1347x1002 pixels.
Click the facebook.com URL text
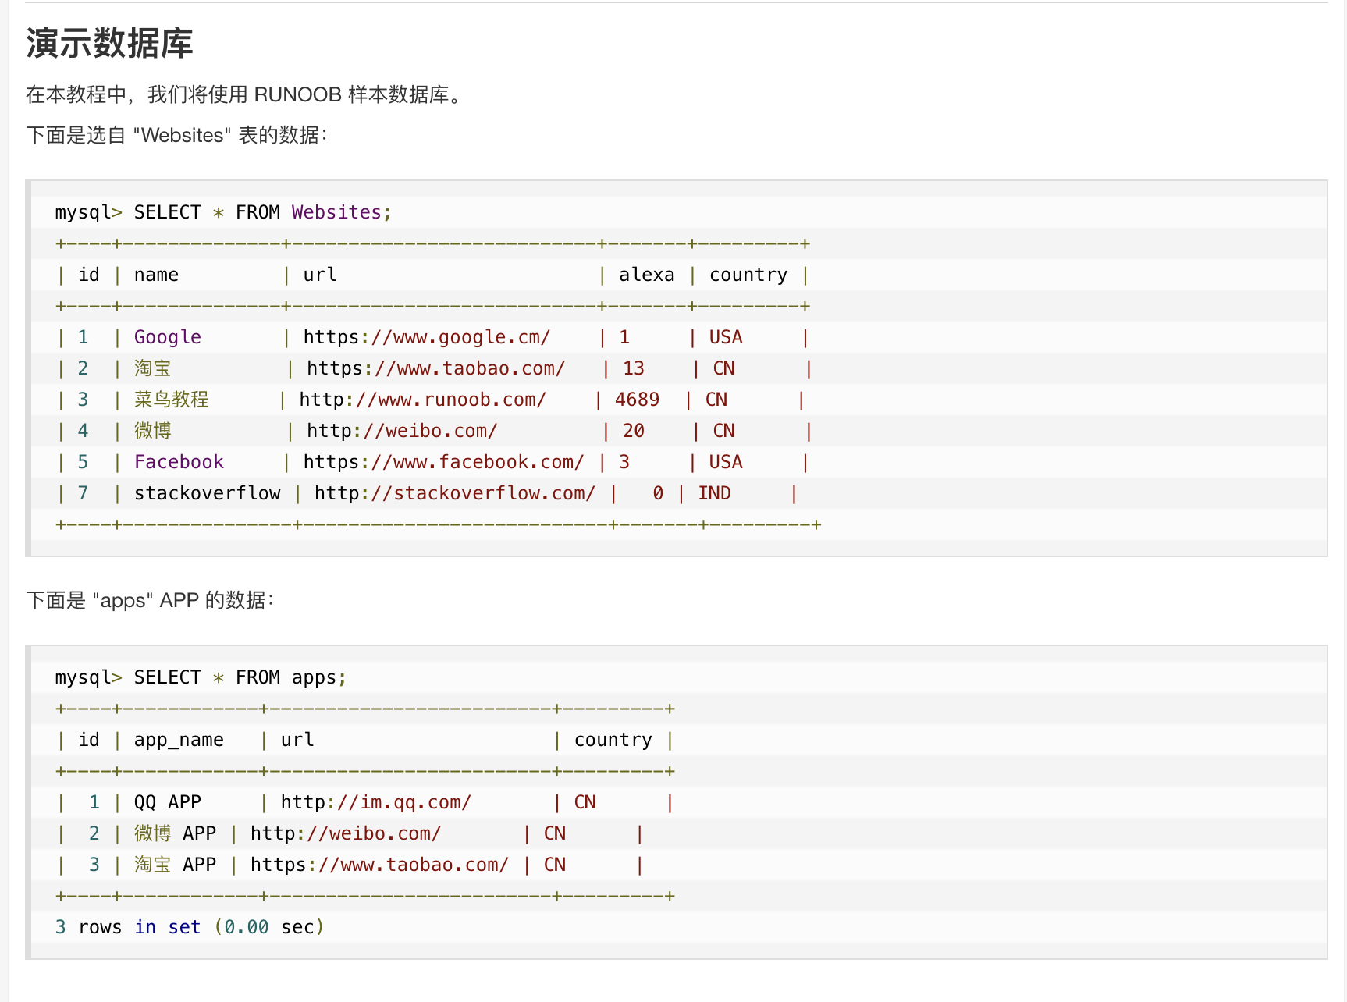pyautogui.click(x=443, y=462)
